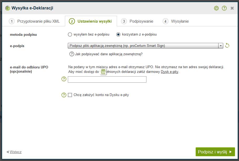Open 'Jak podpisywać dane aplikacją zewnętrzną?' link

[x=109, y=54]
